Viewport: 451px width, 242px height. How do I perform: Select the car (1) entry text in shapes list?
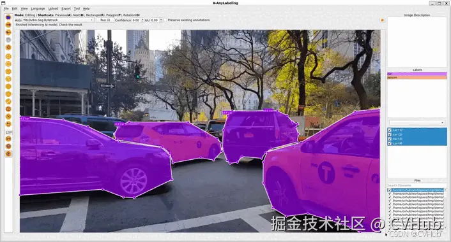click(x=397, y=130)
